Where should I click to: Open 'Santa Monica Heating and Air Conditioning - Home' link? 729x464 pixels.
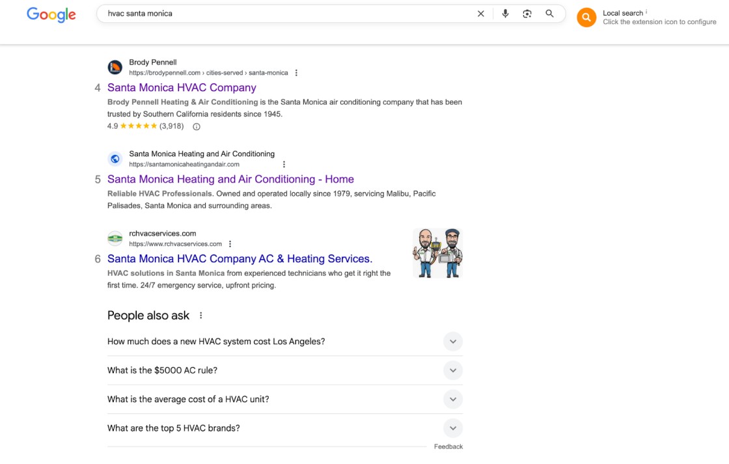pos(230,179)
